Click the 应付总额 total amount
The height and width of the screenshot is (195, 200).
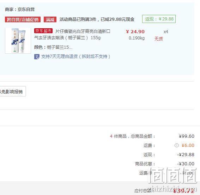click(183, 191)
